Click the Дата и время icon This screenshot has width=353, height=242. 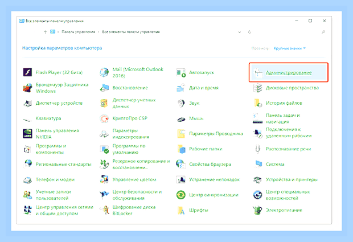[181, 88]
